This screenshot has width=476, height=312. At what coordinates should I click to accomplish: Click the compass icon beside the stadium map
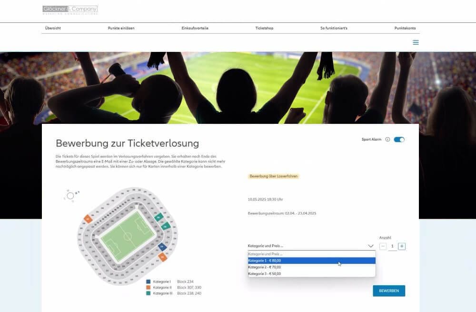tap(69, 196)
